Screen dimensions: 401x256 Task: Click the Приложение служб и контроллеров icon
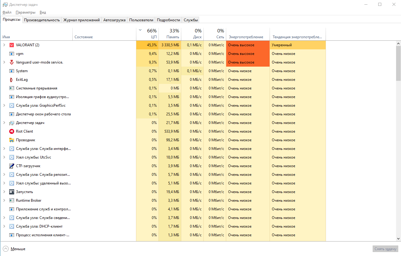12,209
